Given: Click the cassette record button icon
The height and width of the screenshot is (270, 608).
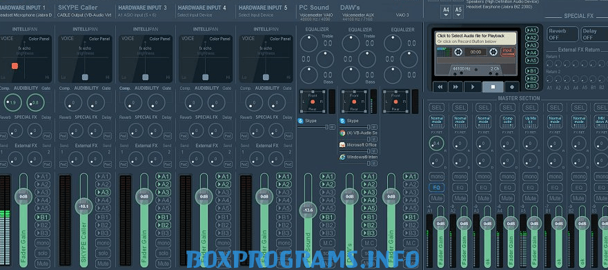Looking at the screenshot, I should pyautogui.click(x=512, y=87).
